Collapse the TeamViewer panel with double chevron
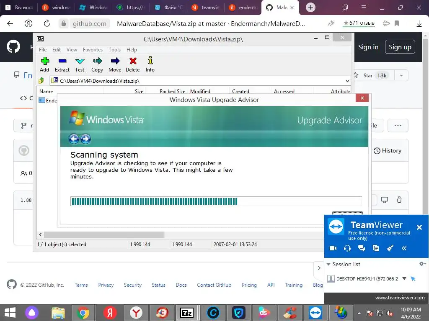The width and height of the screenshot is (429, 321). coord(404,248)
